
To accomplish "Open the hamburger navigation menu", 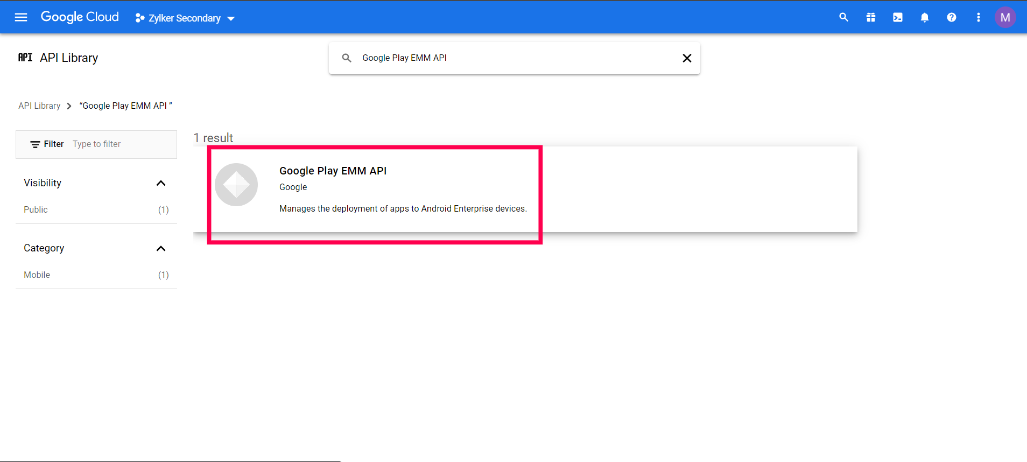I will [x=21, y=17].
